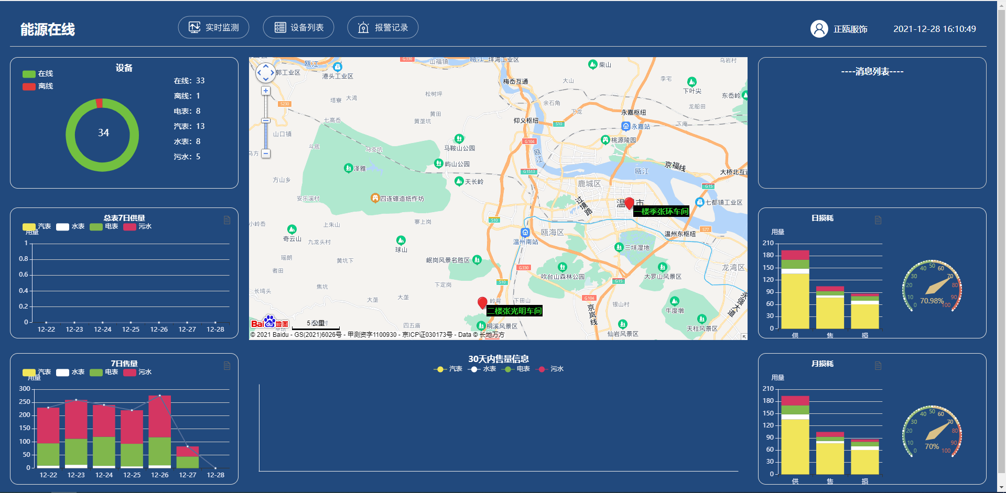Screen dimensions: 1006x493
Task: Click the map corner expand arrow icon
Action: 744,336
